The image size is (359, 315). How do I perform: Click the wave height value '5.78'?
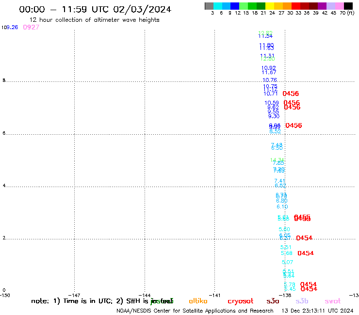pyautogui.click(x=290, y=284)
